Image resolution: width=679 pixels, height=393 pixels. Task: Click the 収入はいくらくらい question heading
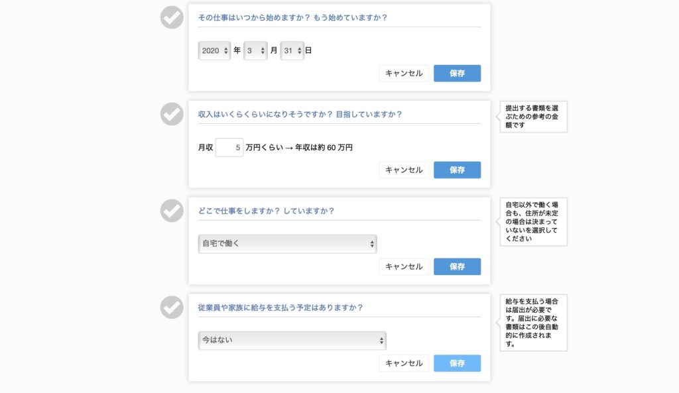click(300, 114)
